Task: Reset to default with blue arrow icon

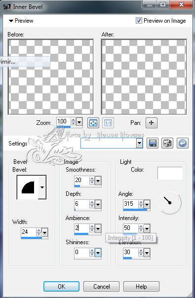Action: click(x=183, y=143)
